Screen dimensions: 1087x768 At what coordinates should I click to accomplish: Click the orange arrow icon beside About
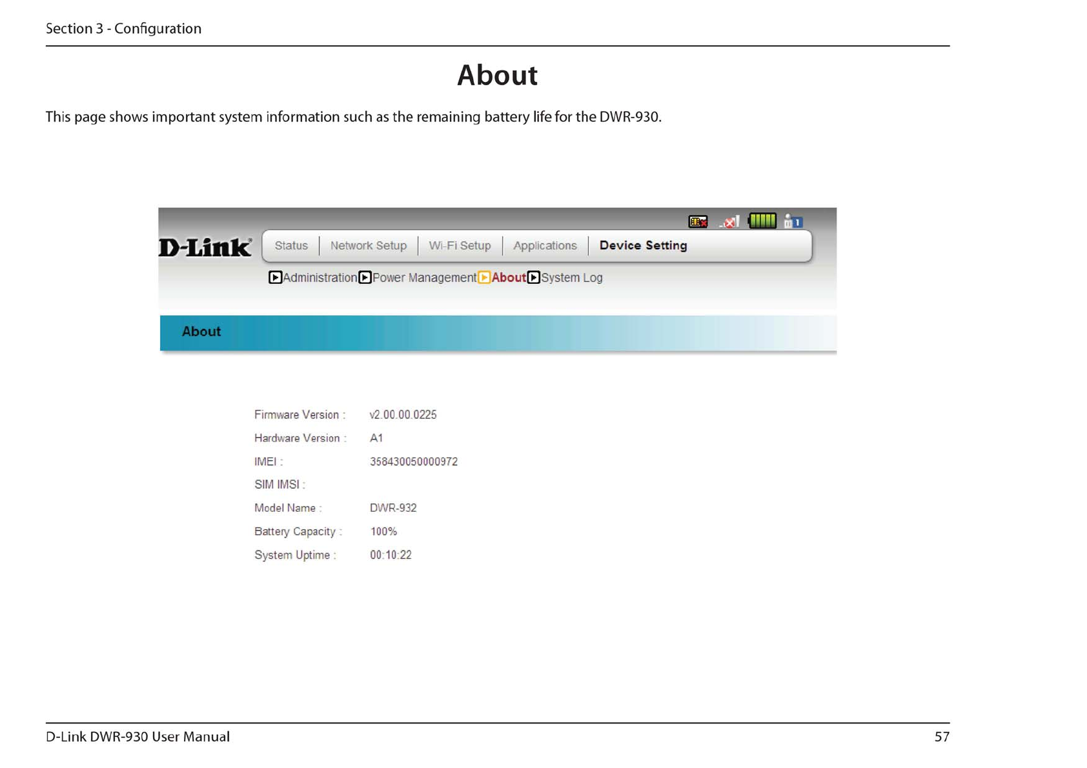(x=484, y=278)
